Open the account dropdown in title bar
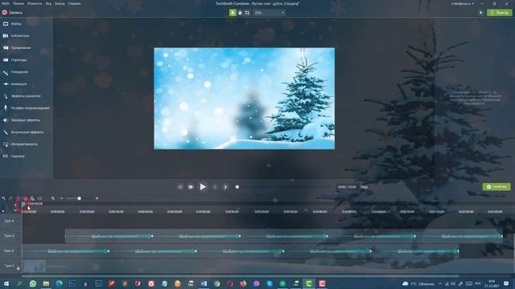The width and height of the screenshot is (515, 289). click(463, 3)
